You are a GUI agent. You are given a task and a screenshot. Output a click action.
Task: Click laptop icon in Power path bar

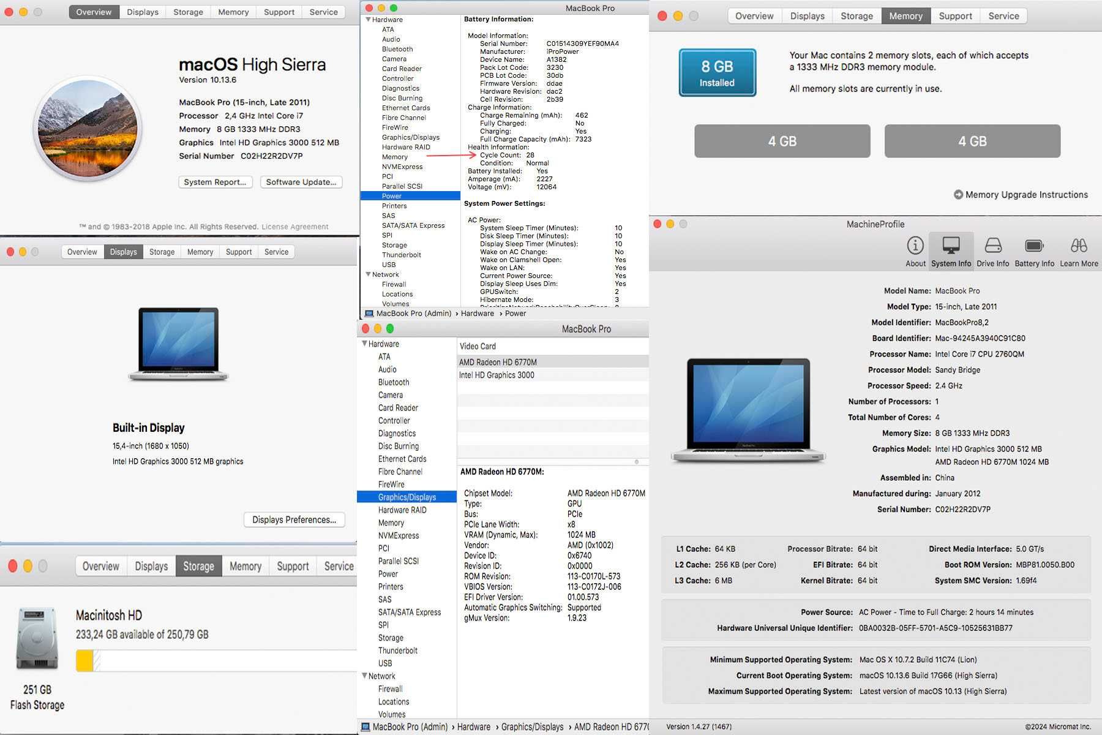[x=369, y=314]
